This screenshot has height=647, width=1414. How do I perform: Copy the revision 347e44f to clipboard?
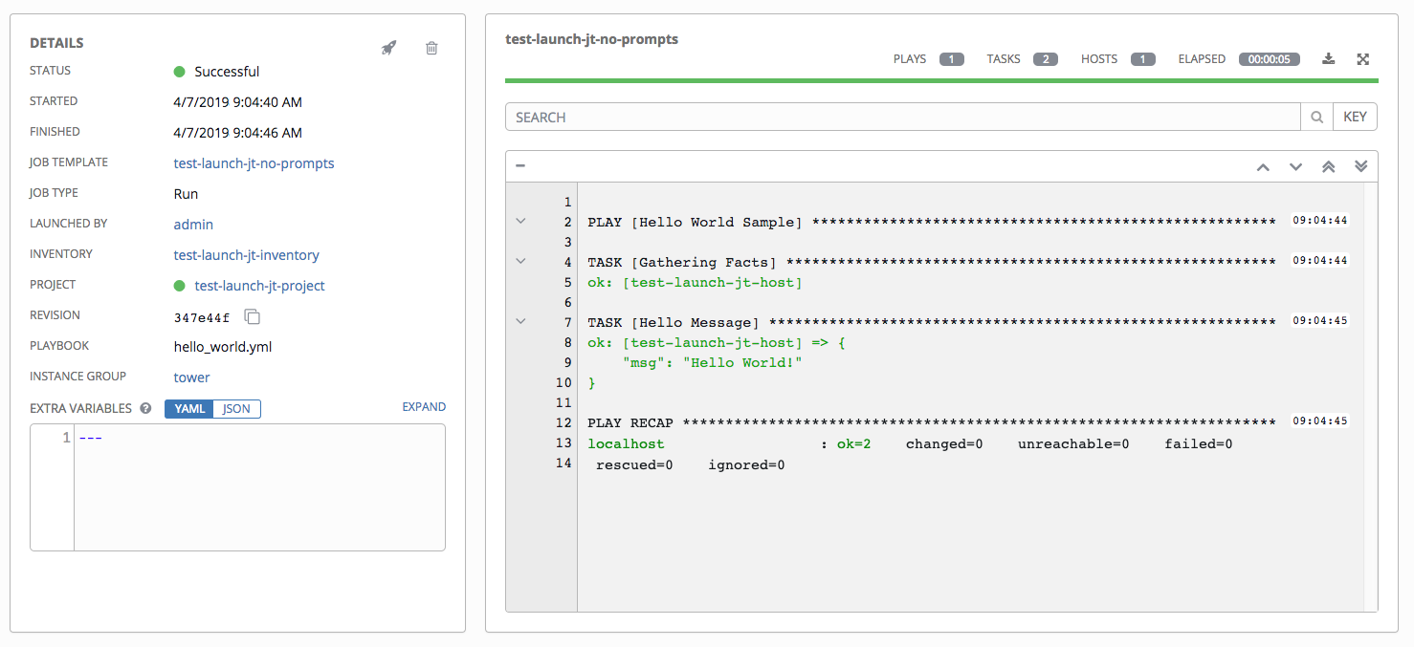pos(253,315)
